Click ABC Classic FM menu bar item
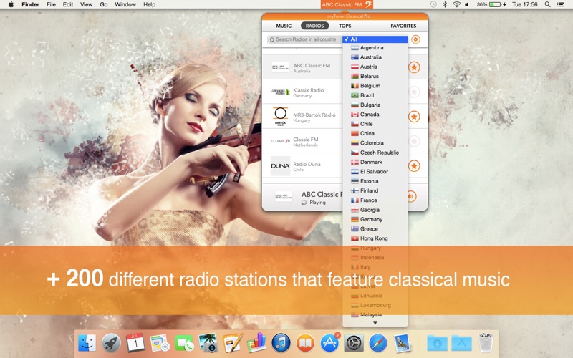The height and width of the screenshot is (358, 573). click(x=347, y=4)
